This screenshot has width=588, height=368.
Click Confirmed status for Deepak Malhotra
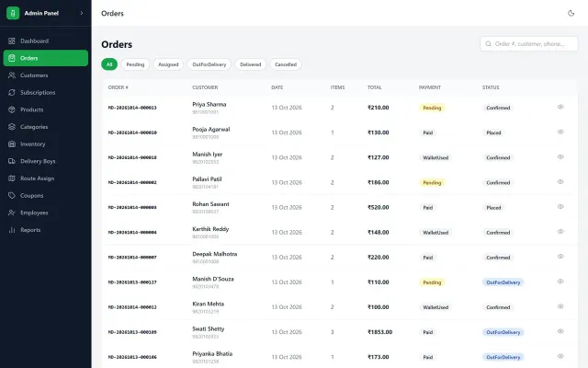498,258
